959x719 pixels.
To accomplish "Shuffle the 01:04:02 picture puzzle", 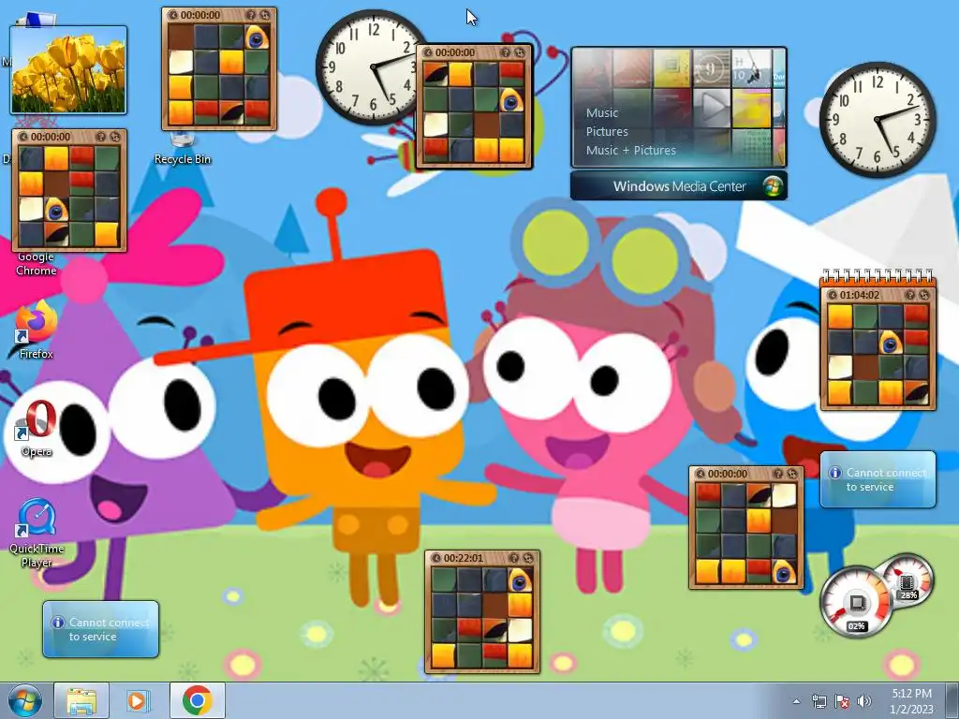I will pyautogui.click(x=924, y=295).
